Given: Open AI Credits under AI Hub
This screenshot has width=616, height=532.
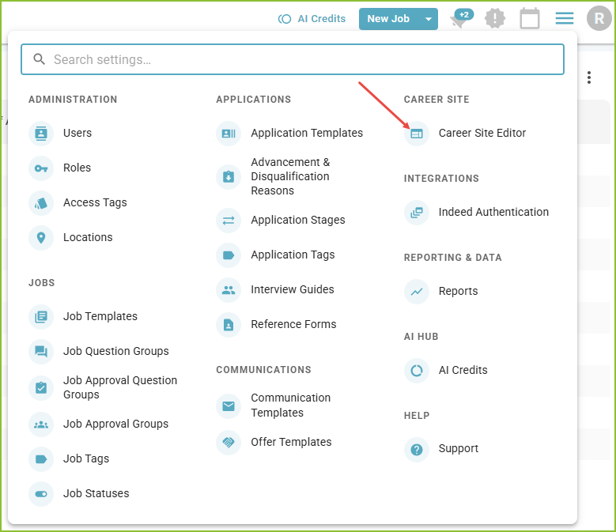Looking at the screenshot, I should pyautogui.click(x=463, y=370).
